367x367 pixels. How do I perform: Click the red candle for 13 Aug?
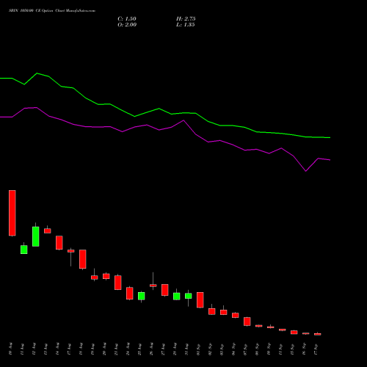pos(48,230)
